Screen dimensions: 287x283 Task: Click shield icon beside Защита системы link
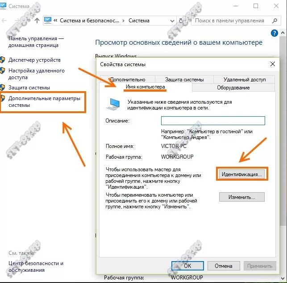2,88
